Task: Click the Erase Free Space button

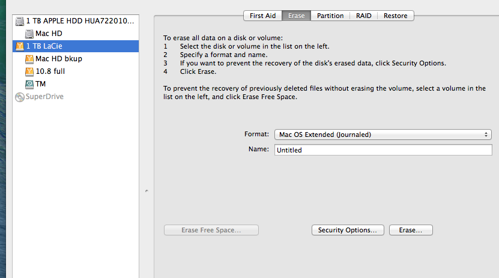Action: click(x=211, y=230)
